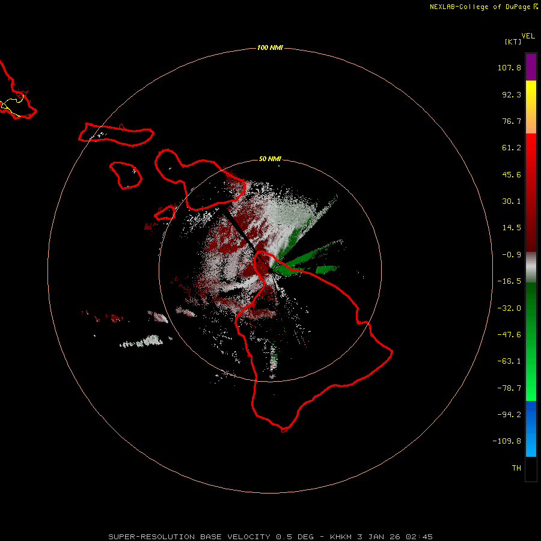Click the NEXLAB-College of DuPage watermark text
This screenshot has height=541, width=541.
tap(483, 7)
